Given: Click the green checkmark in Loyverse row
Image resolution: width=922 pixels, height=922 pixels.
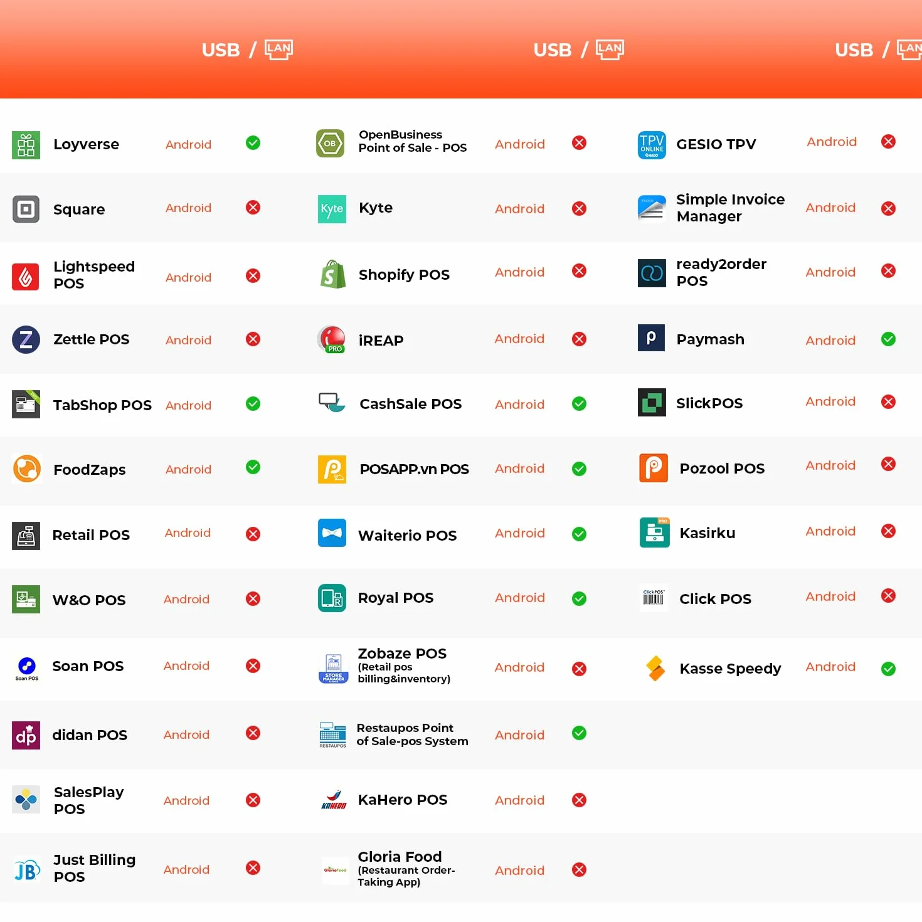Looking at the screenshot, I should (x=253, y=143).
